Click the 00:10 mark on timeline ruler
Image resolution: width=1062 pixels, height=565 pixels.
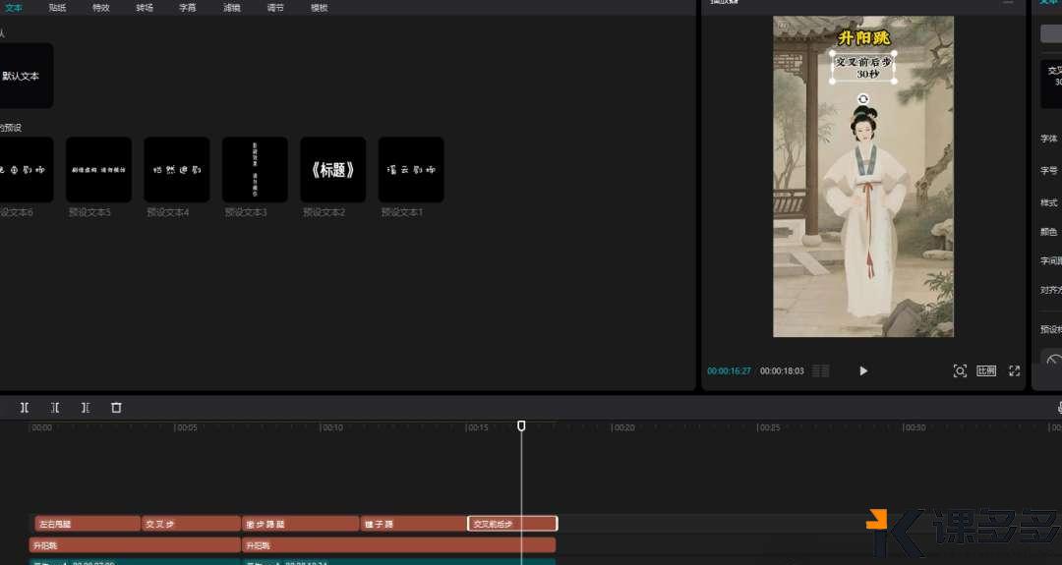[332, 427]
